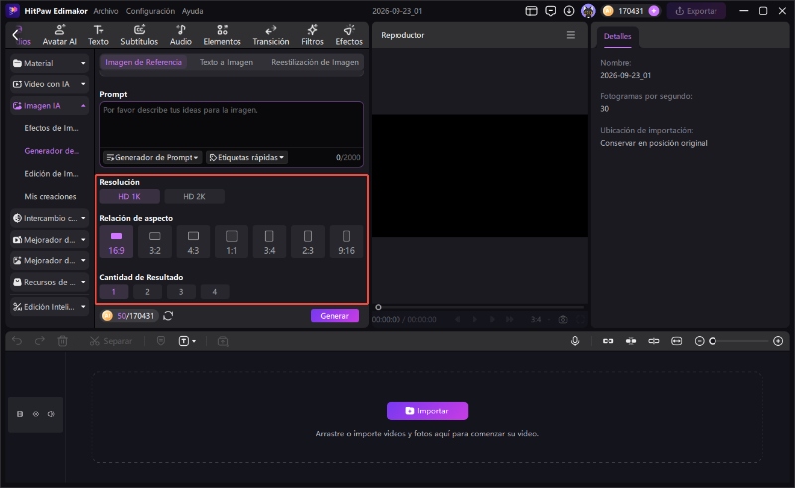Refresh the credits counter
The image size is (795, 488).
point(168,315)
